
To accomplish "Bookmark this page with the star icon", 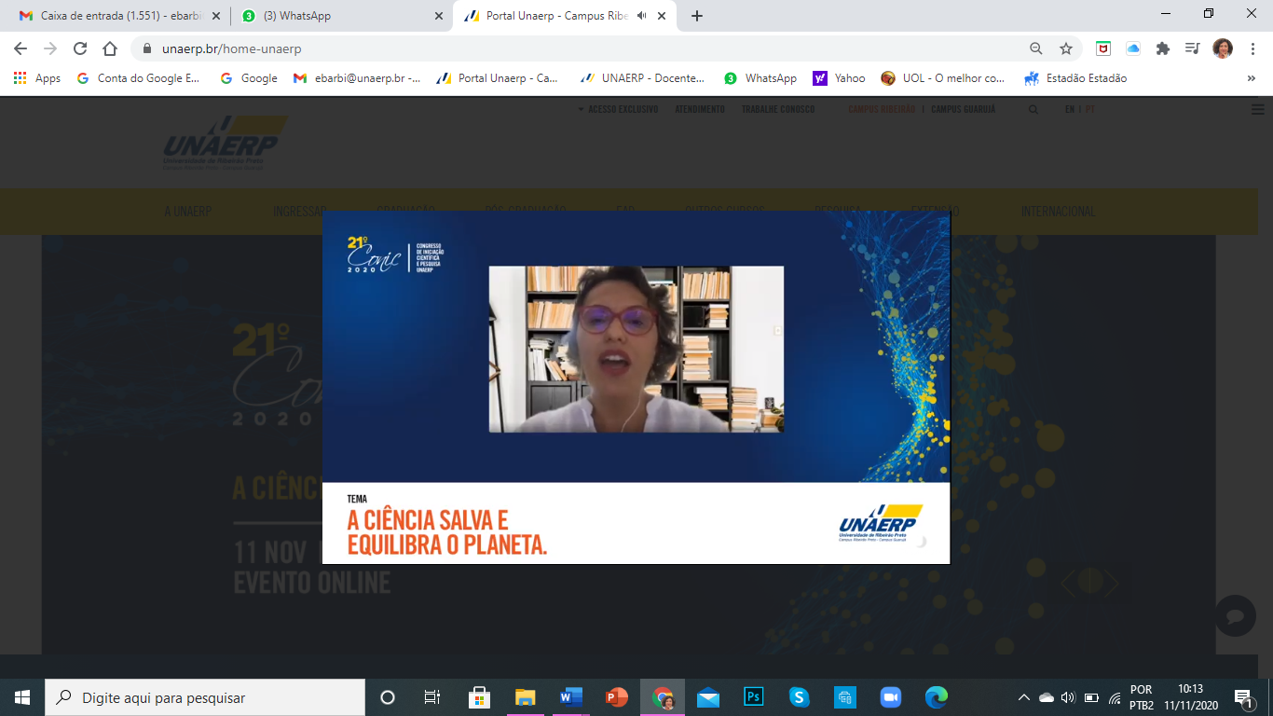I will [1066, 48].
